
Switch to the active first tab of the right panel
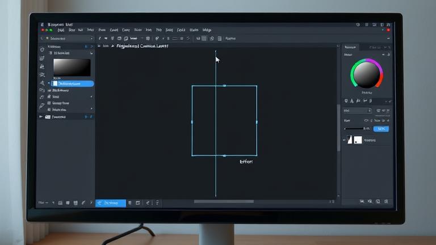pyautogui.click(x=350, y=47)
